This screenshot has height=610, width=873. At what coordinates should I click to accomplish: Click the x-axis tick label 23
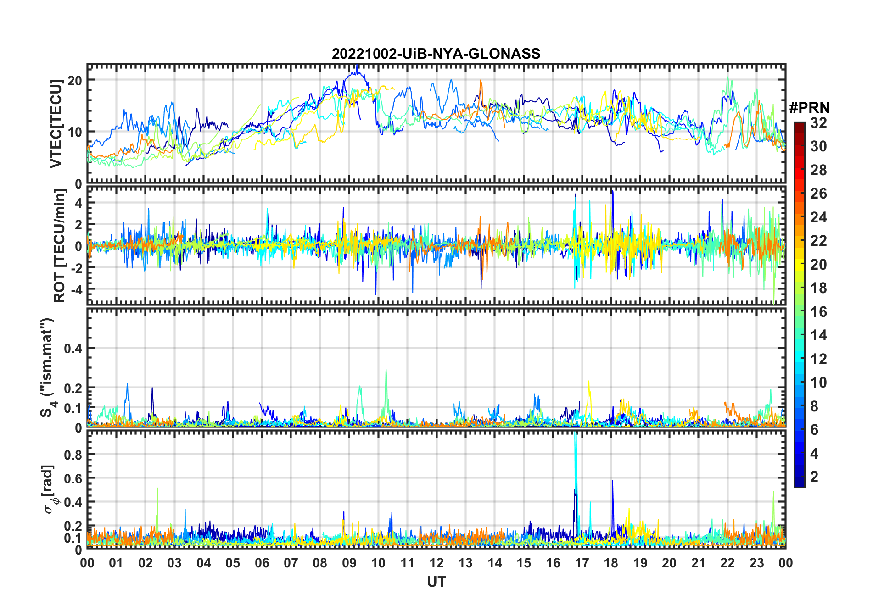click(x=756, y=563)
